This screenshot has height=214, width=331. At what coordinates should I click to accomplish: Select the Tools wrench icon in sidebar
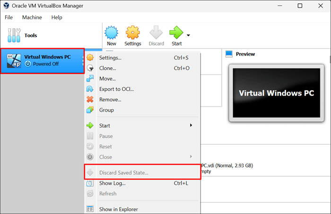pyautogui.click(x=14, y=35)
